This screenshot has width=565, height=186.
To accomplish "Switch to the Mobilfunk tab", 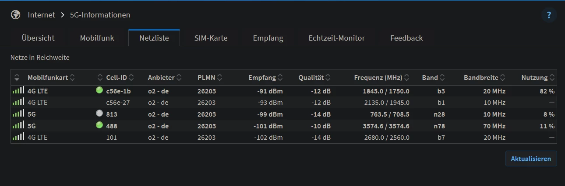I will coord(97,38).
